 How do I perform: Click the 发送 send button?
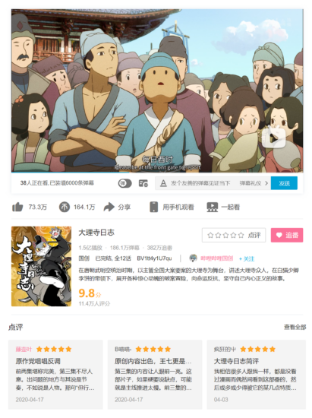[284, 183]
